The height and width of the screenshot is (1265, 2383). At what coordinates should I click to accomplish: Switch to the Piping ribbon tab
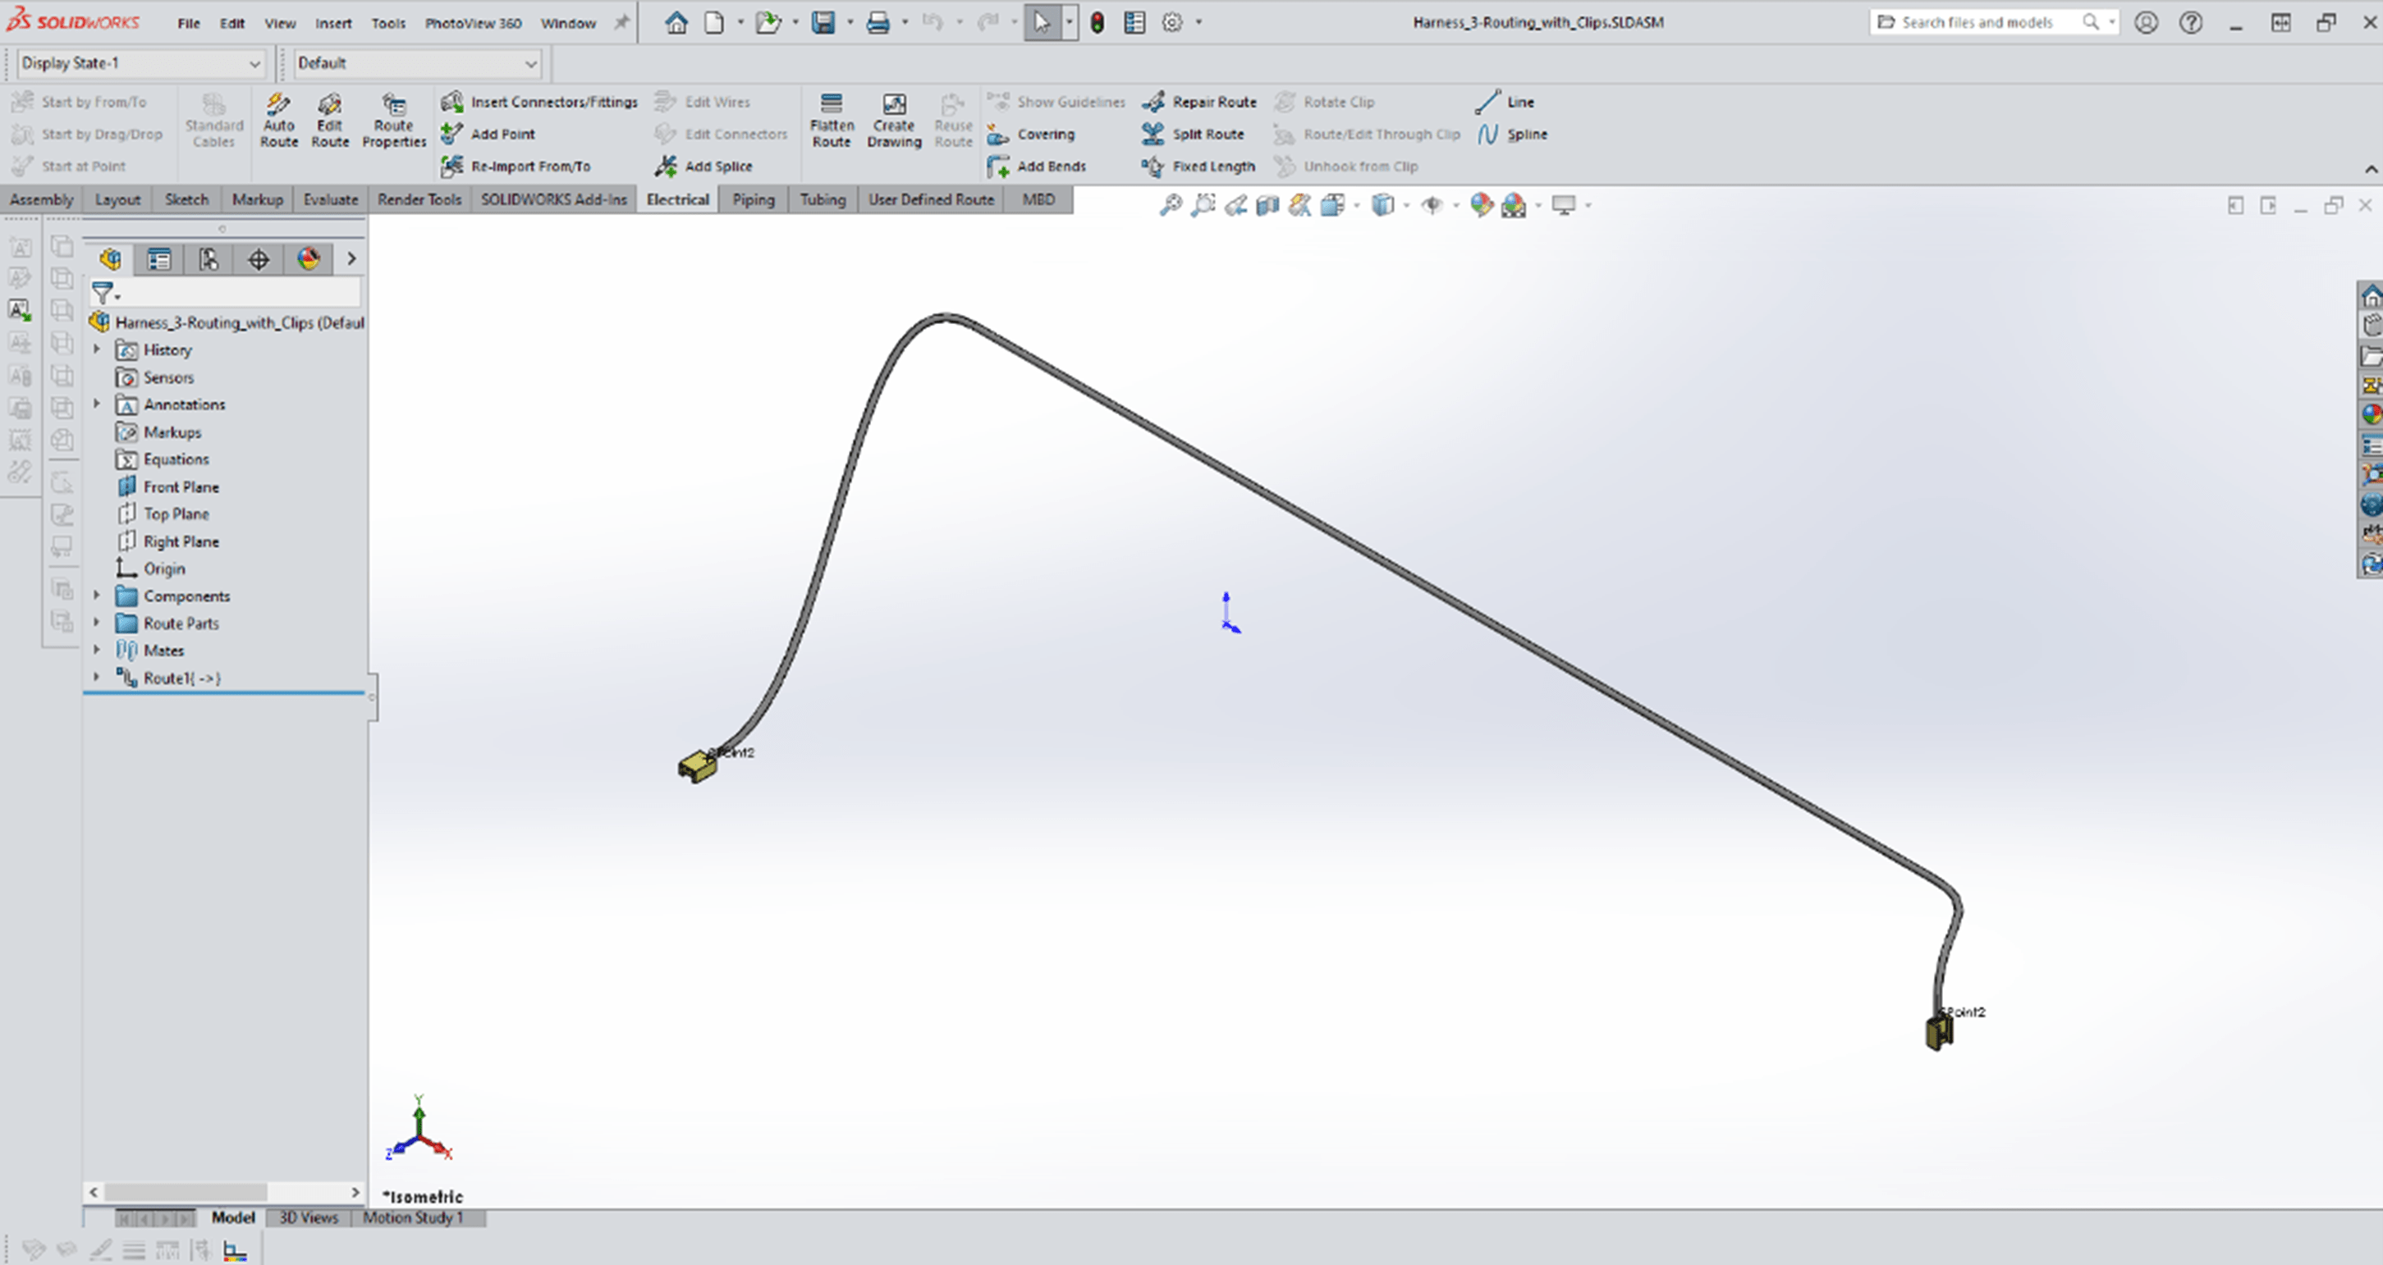pyautogui.click(x=752, y=199)
